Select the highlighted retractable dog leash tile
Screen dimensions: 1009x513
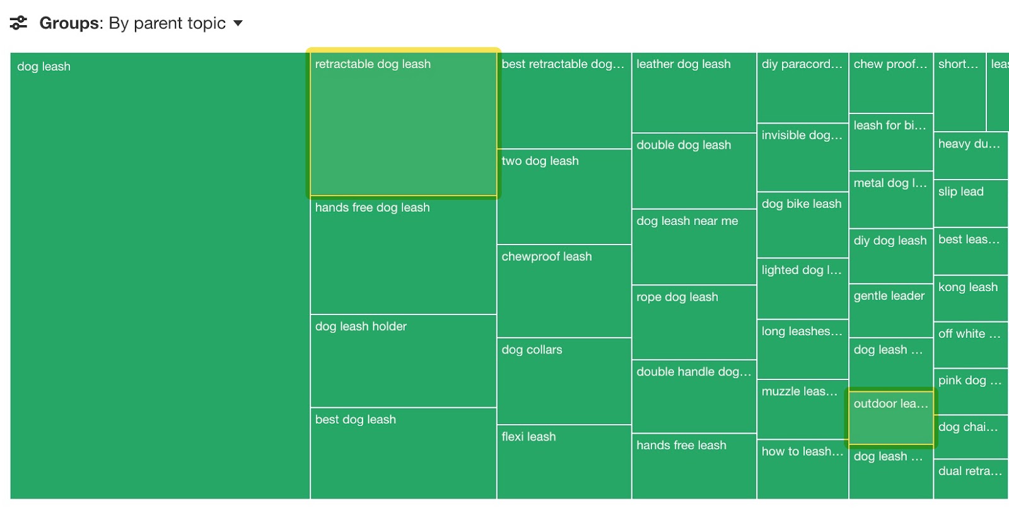point(402,123)
